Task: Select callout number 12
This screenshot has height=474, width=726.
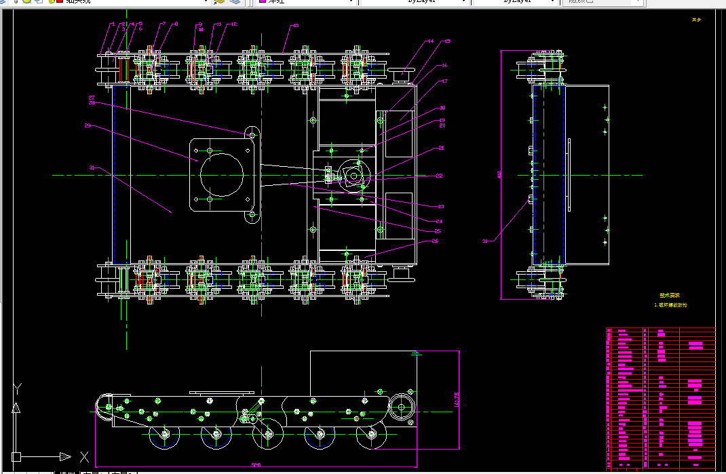Action: pos(234,24)
